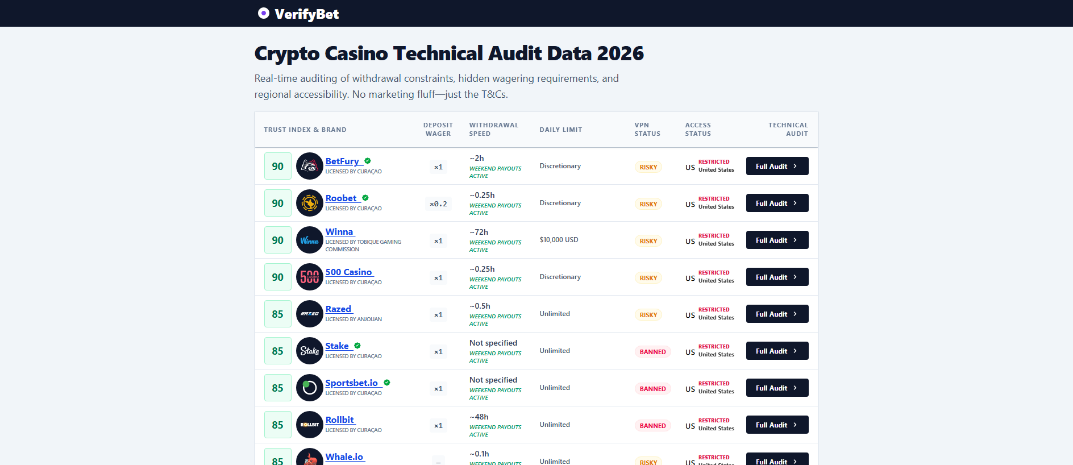
Task: Open the Rollbit brand link
Action: tap(340, 420)
